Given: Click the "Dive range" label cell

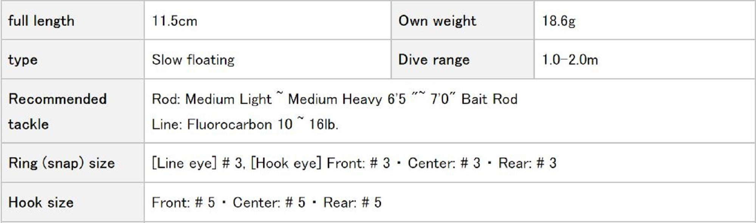Looking at the screenshot, I should (x=434, y=60).
